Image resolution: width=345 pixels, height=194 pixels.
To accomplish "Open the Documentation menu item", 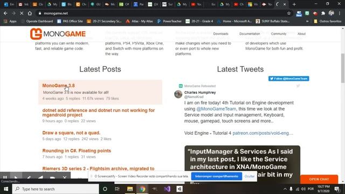I will [250, 34].
